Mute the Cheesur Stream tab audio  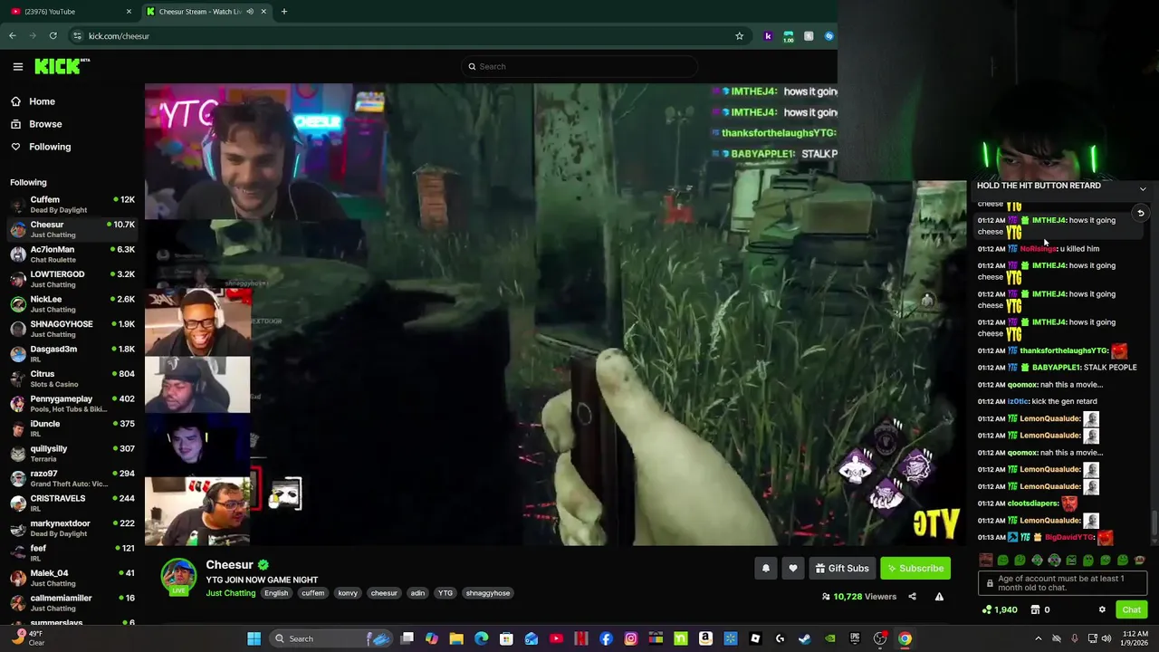[250, 12]
